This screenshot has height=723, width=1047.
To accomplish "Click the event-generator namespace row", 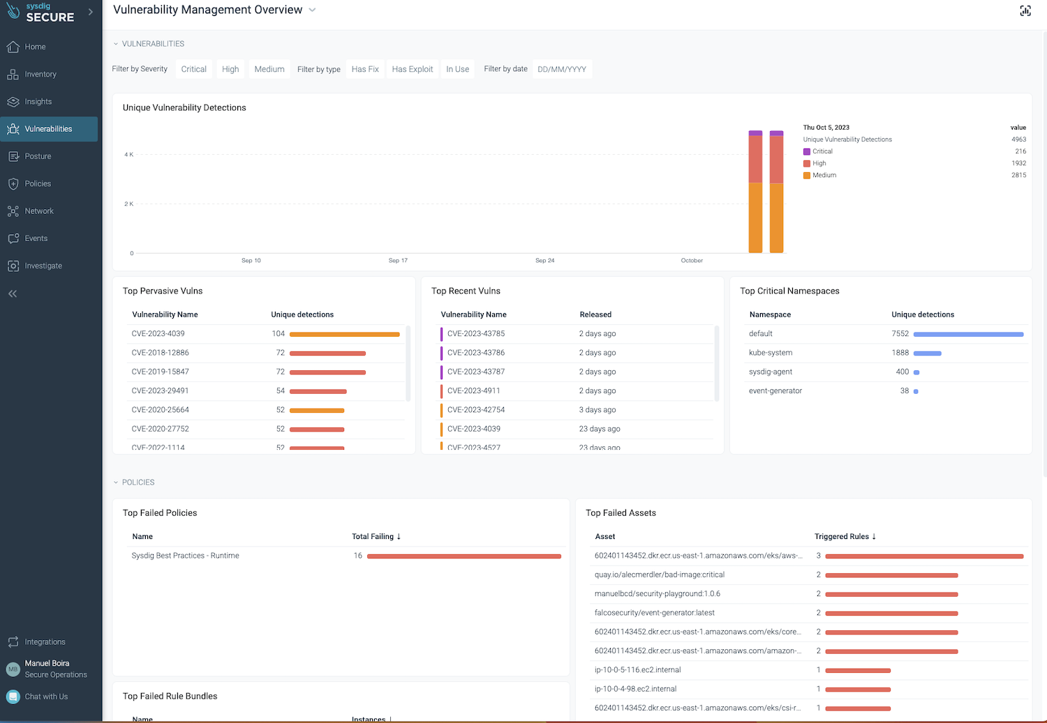I will (x=886, y=391).
